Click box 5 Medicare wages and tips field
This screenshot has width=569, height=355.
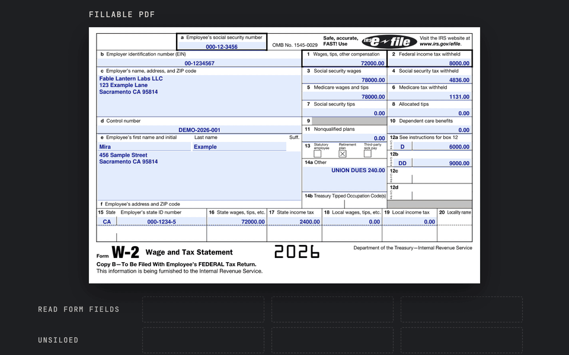point(344,96)
